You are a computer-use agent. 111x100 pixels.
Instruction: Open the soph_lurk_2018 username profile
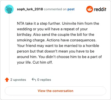click(30, 9)
